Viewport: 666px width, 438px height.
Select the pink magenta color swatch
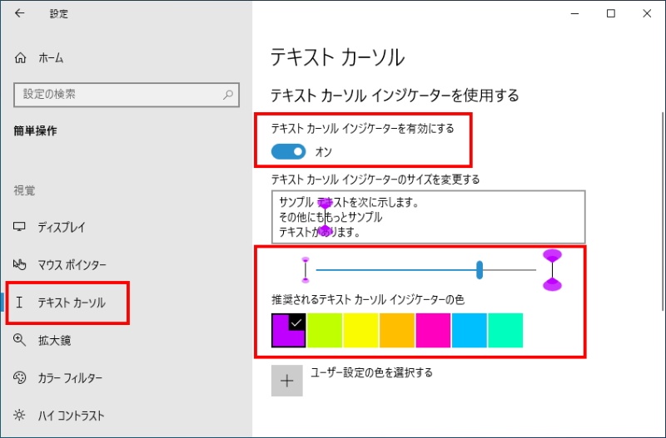pos(433,330)
